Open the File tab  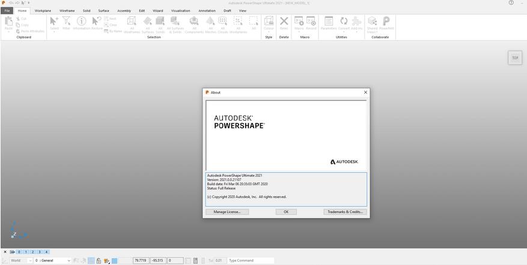(7, 11)
